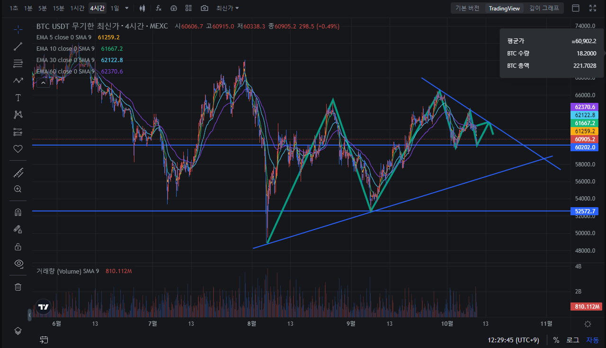This screenshot has height=348, width=606.
Task: Expand side panel handle at bottom left
Action: click(x=29, y=314)
